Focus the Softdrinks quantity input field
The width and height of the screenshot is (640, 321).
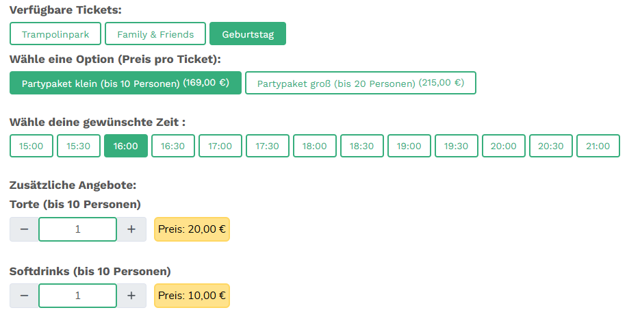(x=78, y=296)
